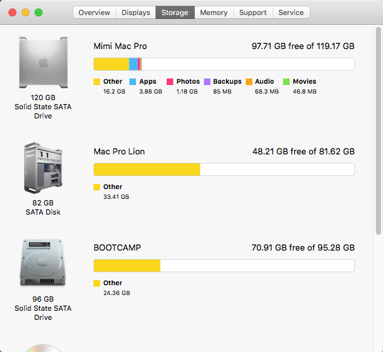The height and width of the screenshot is (352, 383).
Task: Open the Service tab
Action: [x=291, y=12]
